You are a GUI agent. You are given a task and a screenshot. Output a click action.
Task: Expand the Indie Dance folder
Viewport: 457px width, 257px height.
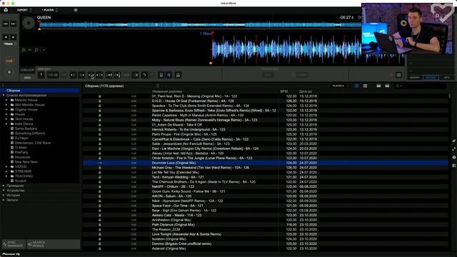[6, 124]
